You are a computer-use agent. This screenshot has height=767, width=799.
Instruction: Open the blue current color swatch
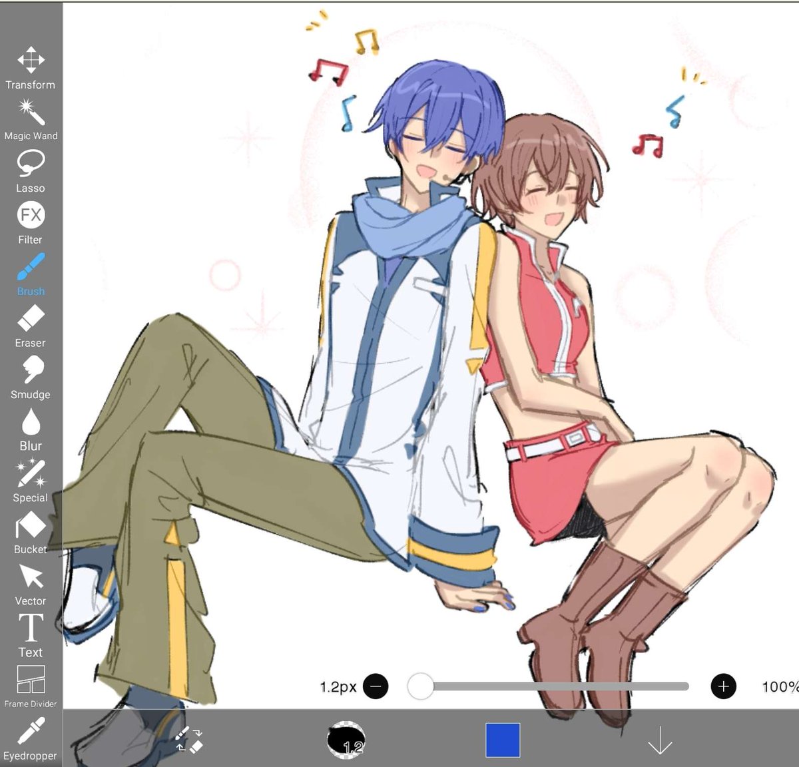click(x=503, y=740)
